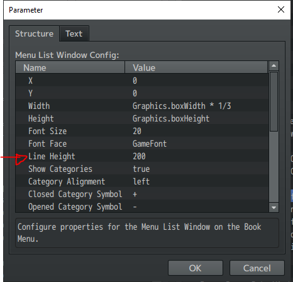The width and height of the screenshot is (293, 282).
Task: Click the vertical scrollbar thumb
Action: coord(274,101)
